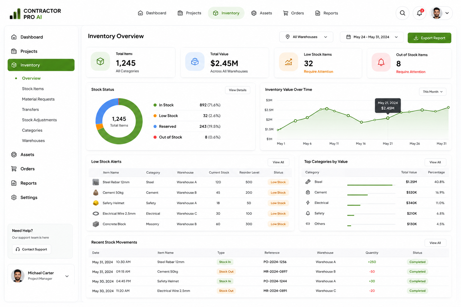Open the All Warehouses dropdown
Image resolution: width=461 pixels, height=307 pixels.
coord(306,37)
